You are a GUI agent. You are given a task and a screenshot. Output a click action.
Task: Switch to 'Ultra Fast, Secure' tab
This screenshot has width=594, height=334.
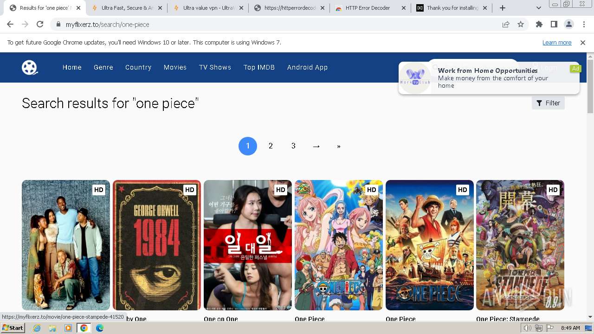point(126,8)
